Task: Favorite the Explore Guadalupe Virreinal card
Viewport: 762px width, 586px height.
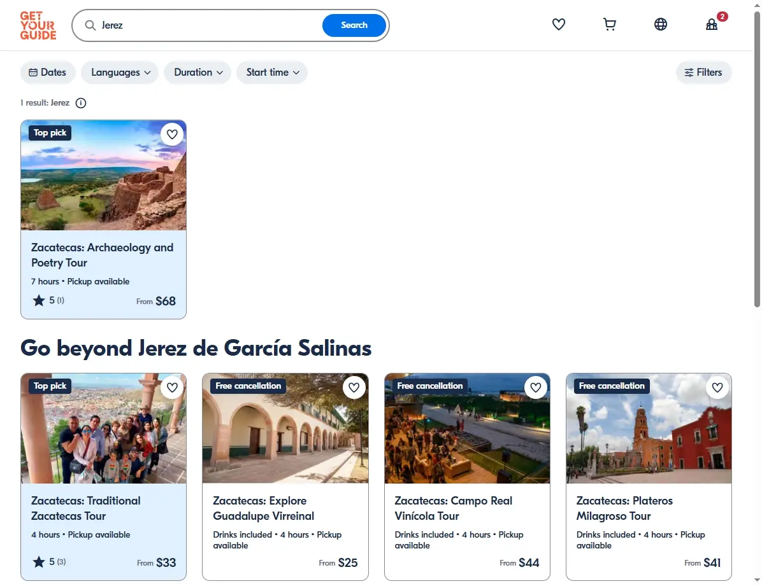Action: coord(354,387)
